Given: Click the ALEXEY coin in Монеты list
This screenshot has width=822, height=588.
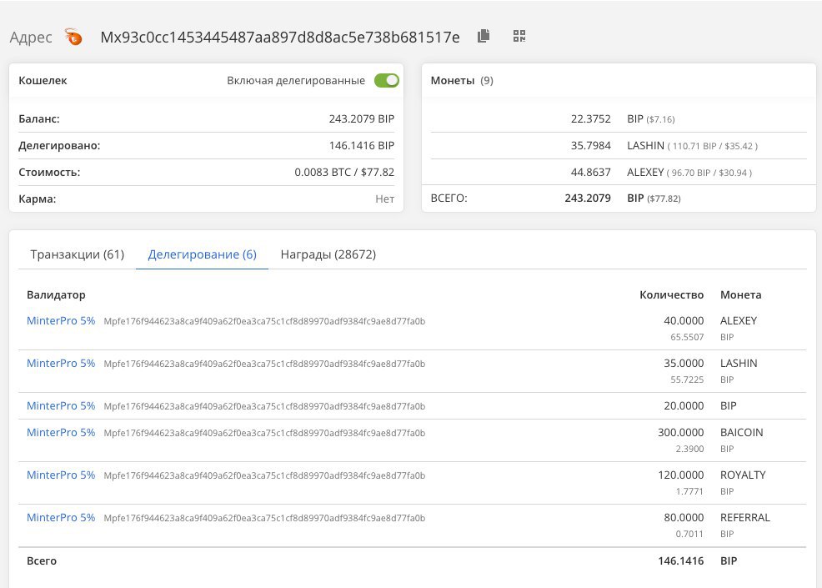Looking at the screenshot, I should pos(645,172).
